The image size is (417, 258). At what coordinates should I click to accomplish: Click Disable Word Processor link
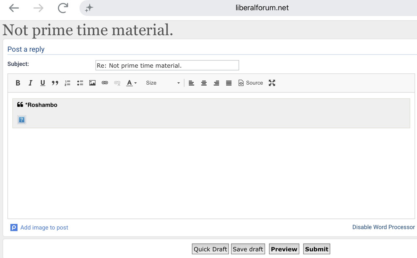[x=383, y=227]
